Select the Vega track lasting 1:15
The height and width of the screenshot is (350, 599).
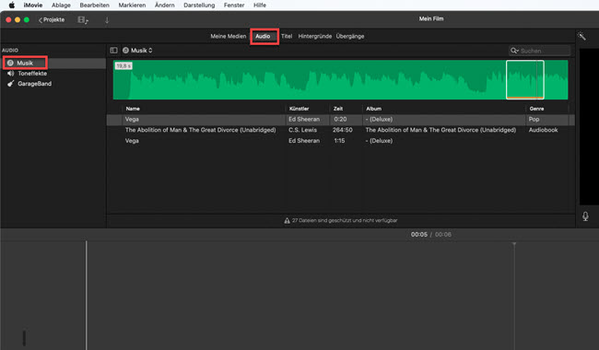point(340,141)
